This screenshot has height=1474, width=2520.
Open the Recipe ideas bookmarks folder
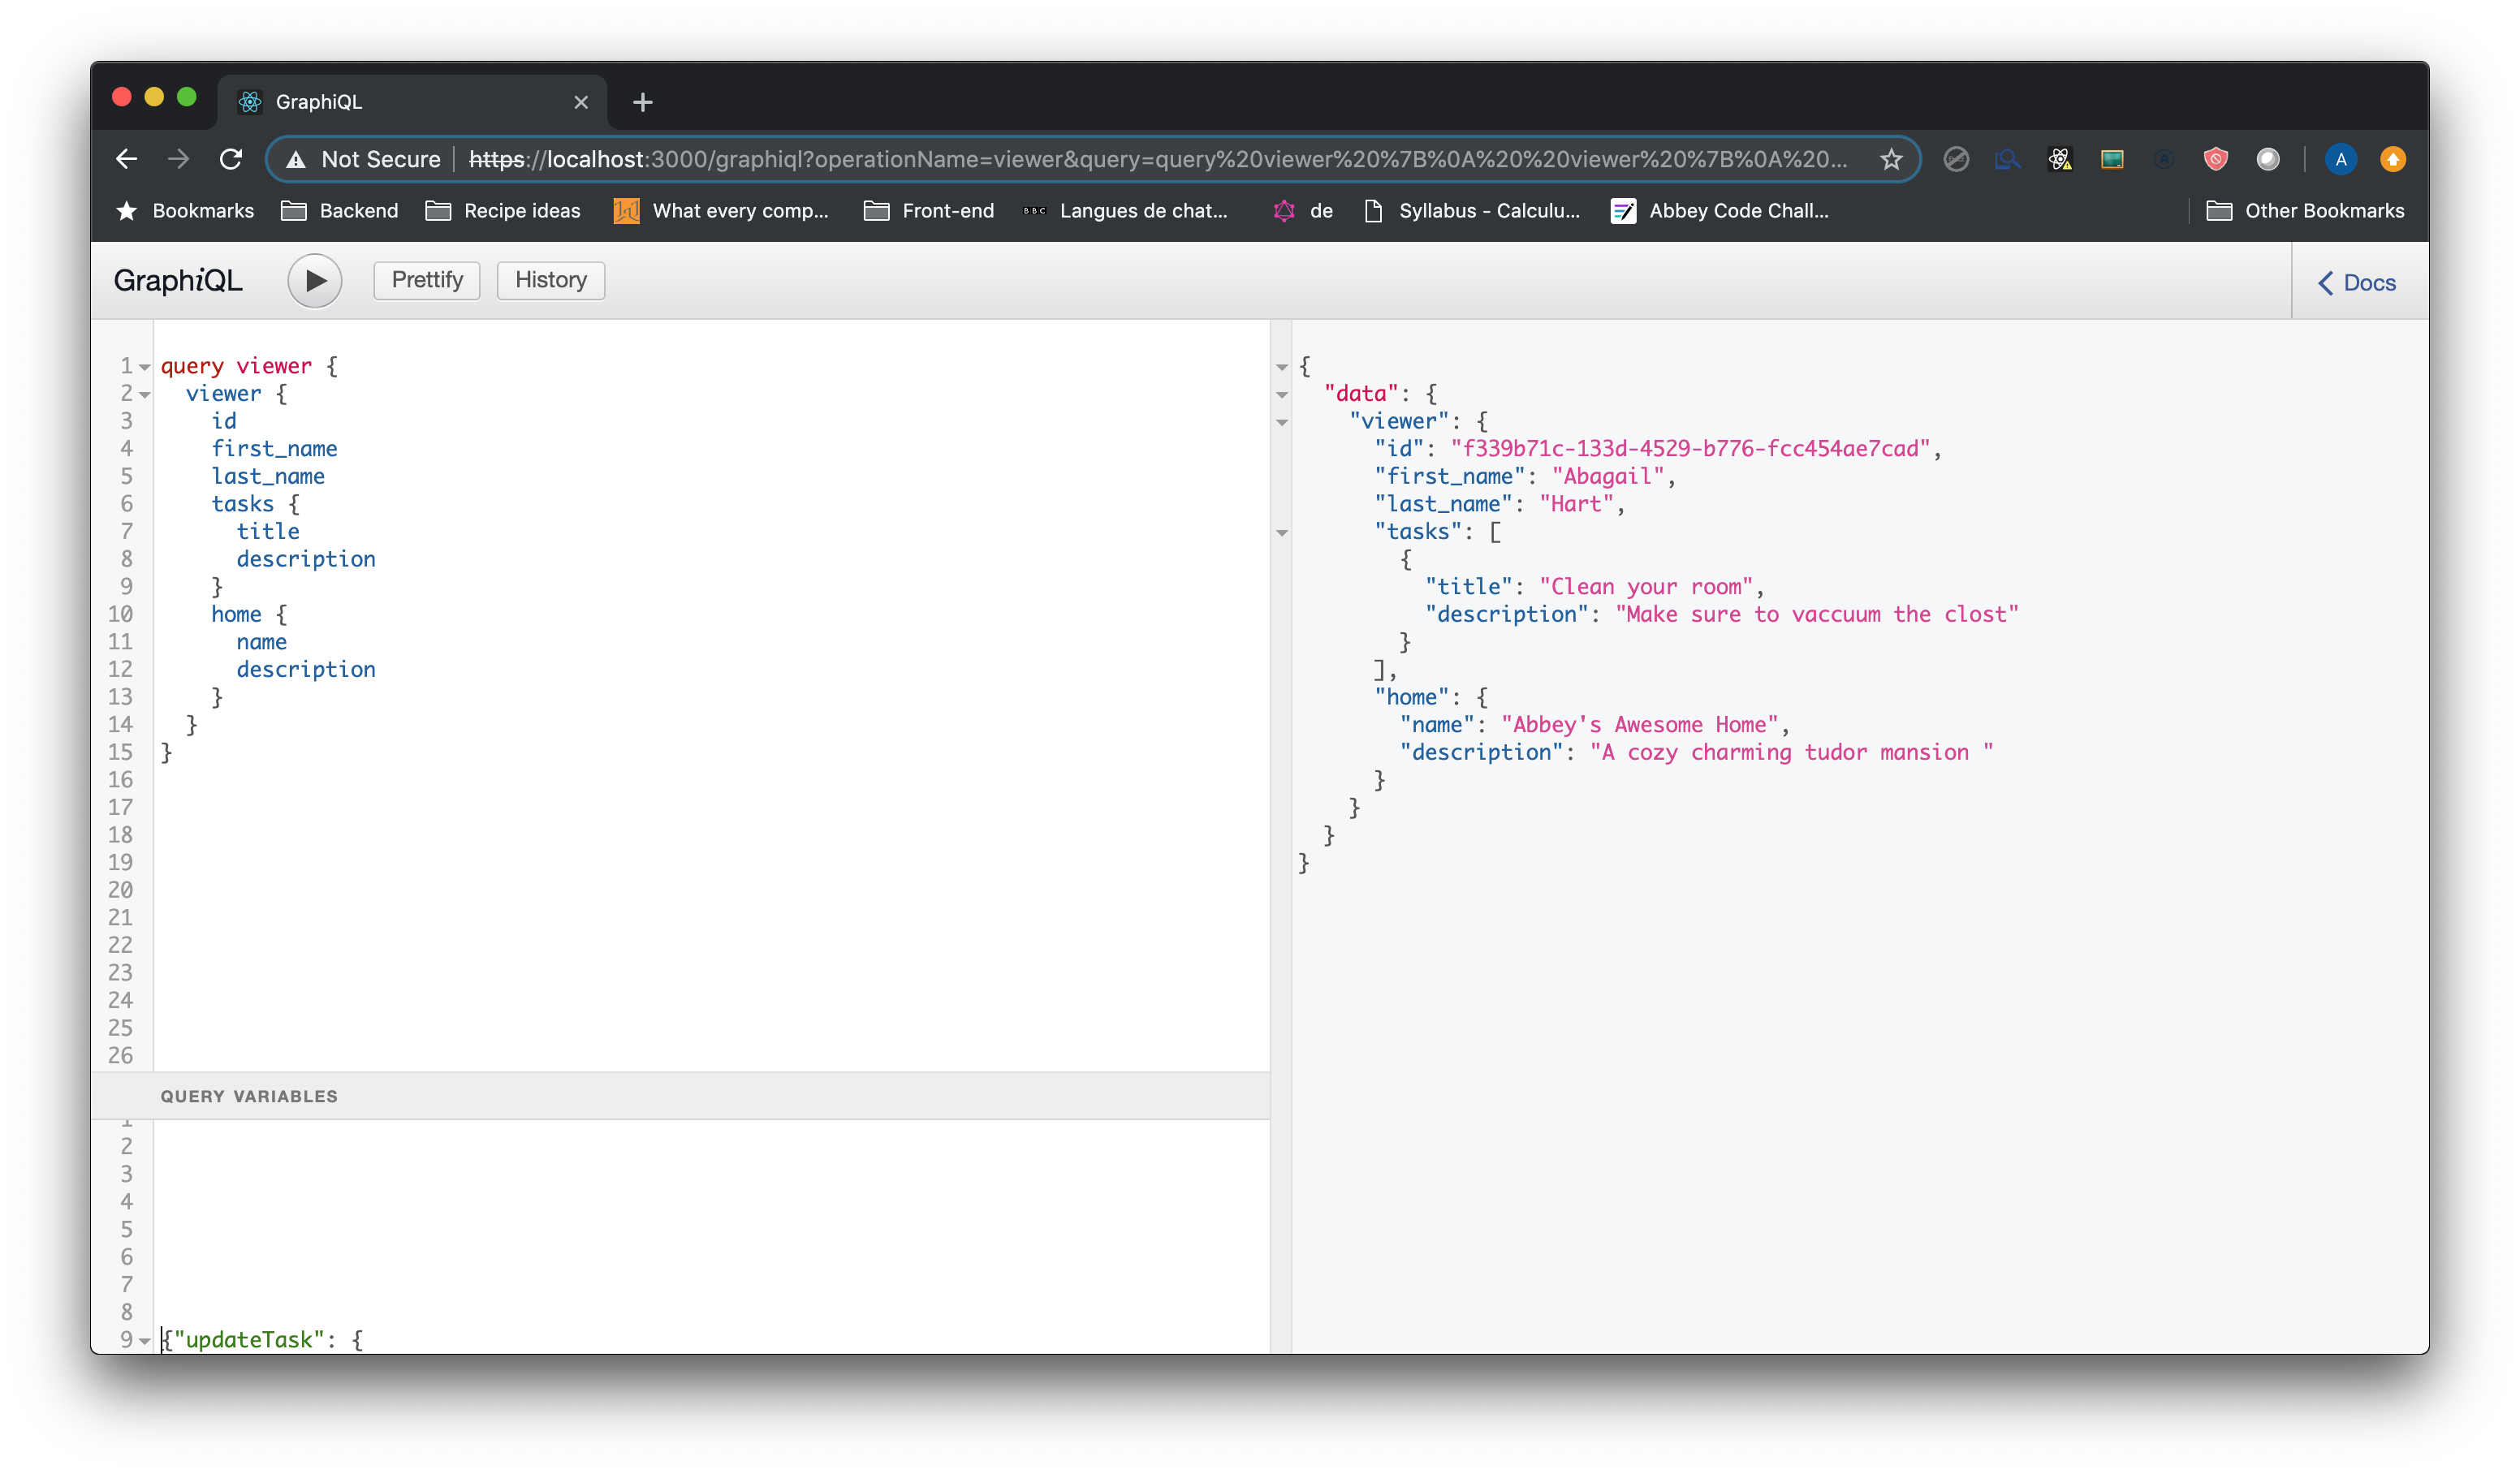(503, 211)
